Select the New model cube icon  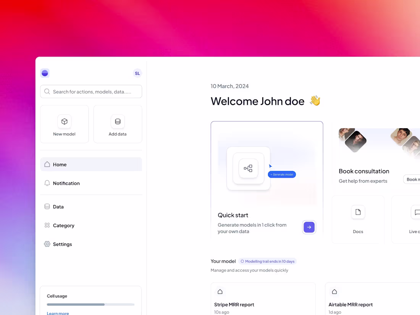(x=64, y=121)
